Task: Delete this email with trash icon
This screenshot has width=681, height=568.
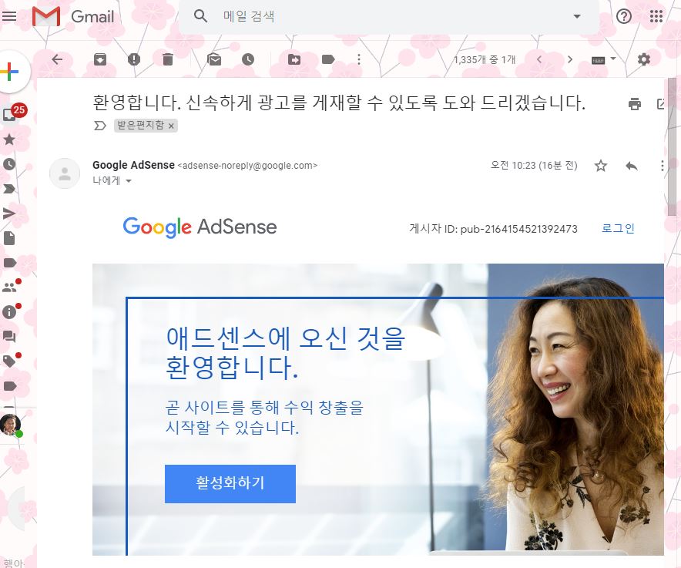Action: (x=168, y=59)
